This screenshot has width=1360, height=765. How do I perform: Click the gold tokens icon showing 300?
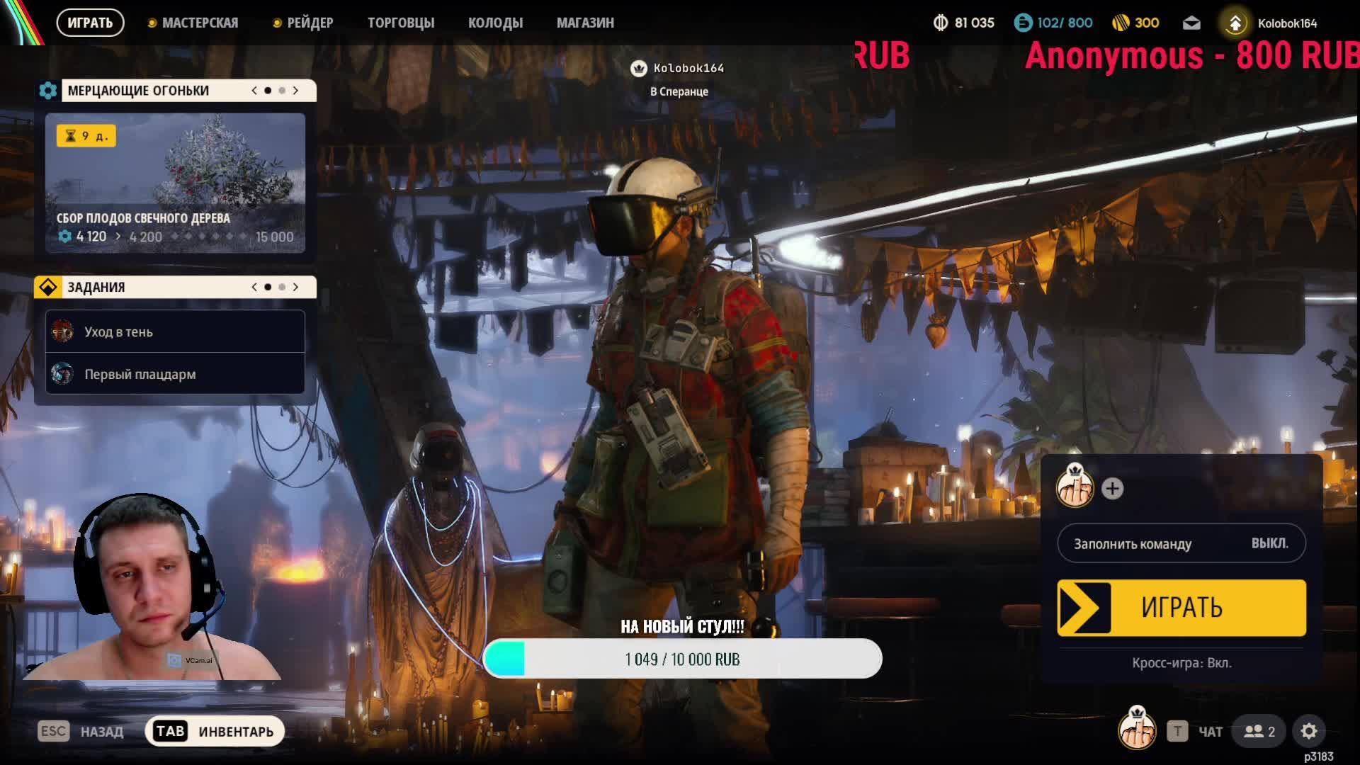pyautogui.click(x=1121, y=23)
